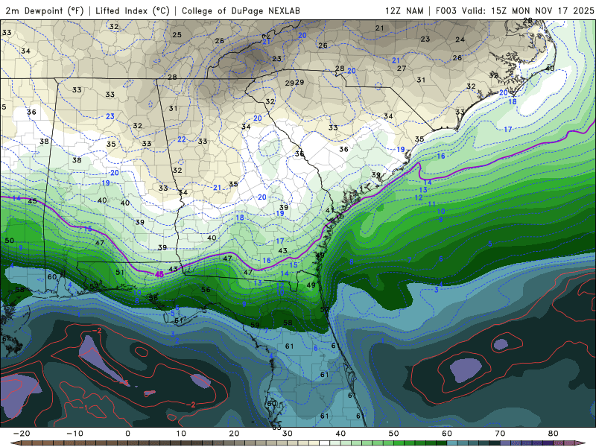Image resolution: width=596 pixels, height=447 pixels.
Task: Click 'F003 Valid: 15Z MON NOV 17 2025'
Action: (x=515, y=10)
